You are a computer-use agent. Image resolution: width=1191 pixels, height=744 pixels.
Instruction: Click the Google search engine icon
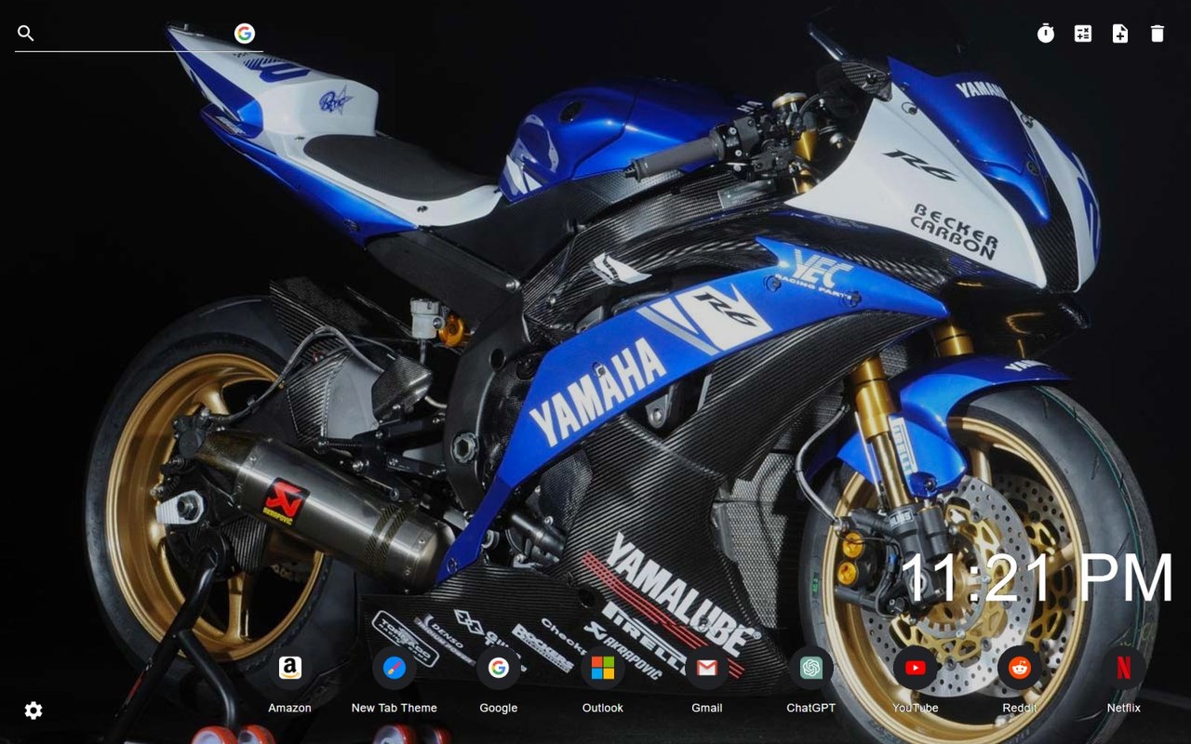[245, 33]
